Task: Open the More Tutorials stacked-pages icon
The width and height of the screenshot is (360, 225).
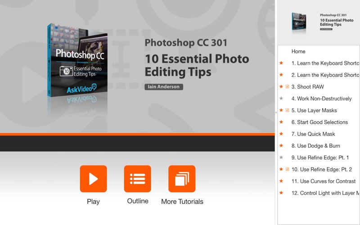Action: tap(182, 179)
